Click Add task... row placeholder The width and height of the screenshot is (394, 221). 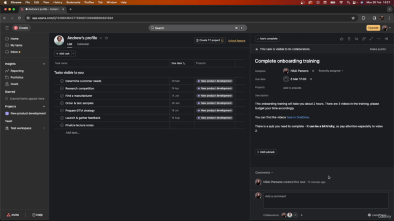pos(73,133)
